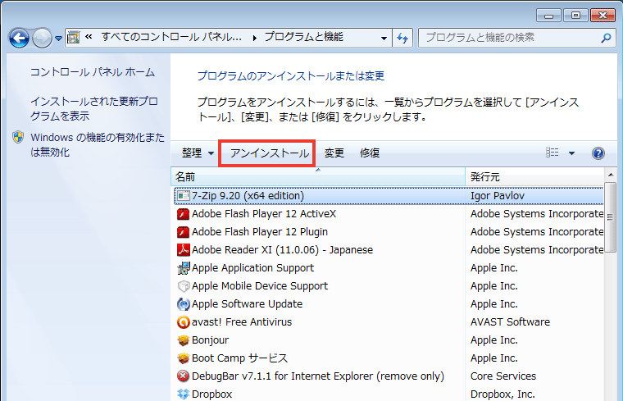Select Adobe Flash Player 12 Plugin entry
The width and height of the screenshot is (623, 401).
tap(389, 232)
